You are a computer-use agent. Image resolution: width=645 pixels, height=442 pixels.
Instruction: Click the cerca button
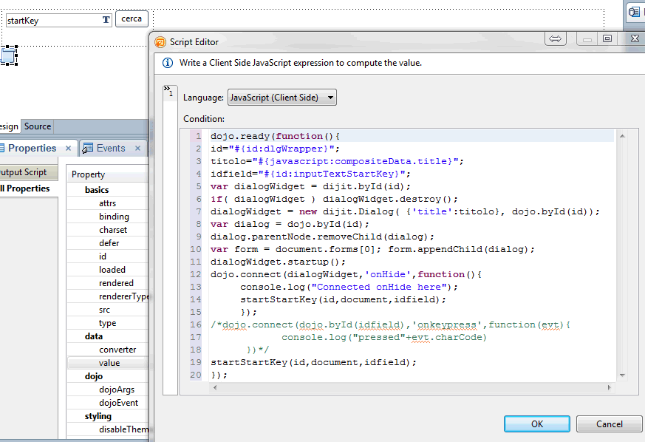coord(132,19)
